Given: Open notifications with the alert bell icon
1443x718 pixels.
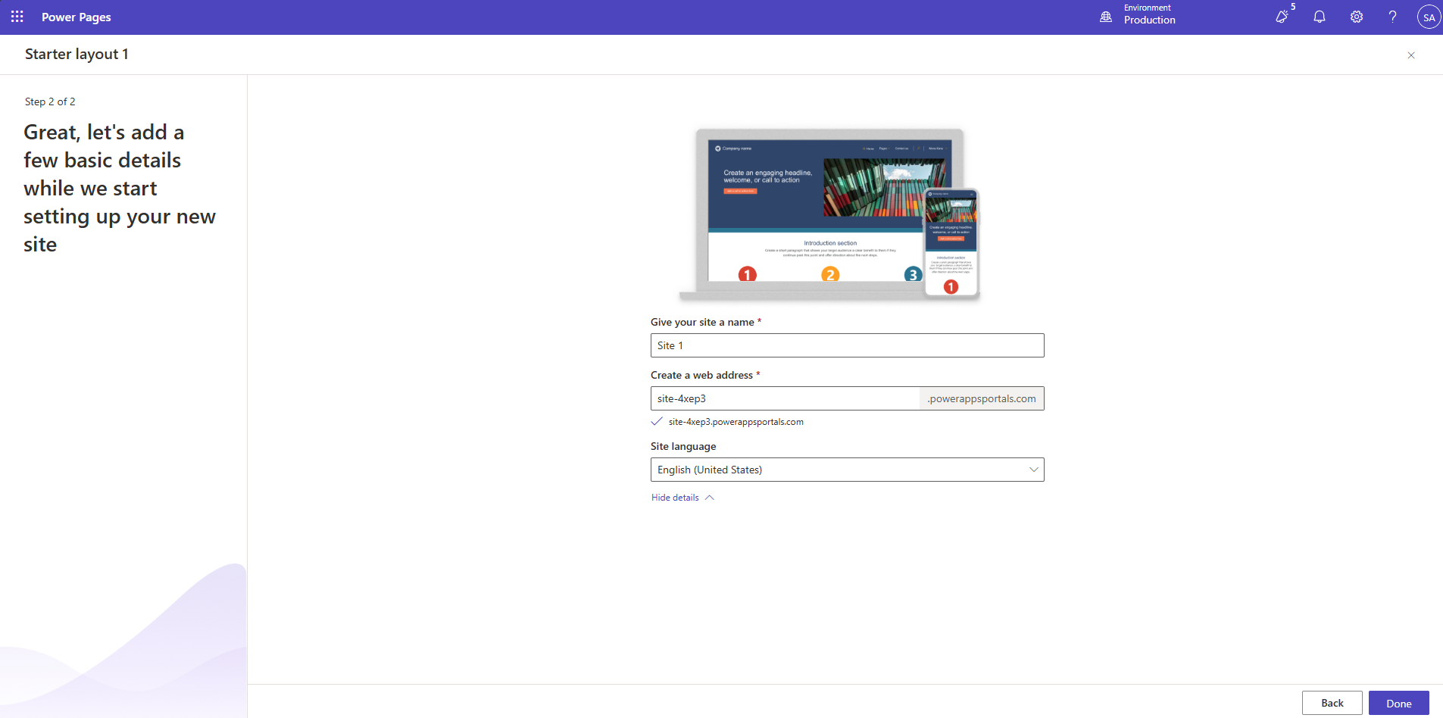Looking at the screenshot, I should click(x=1282, y=17).
